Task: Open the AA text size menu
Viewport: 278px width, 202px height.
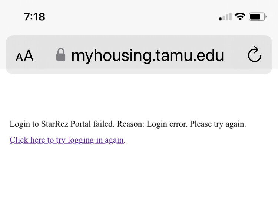Action: tap(24, 55)
